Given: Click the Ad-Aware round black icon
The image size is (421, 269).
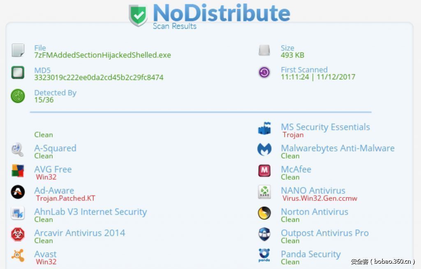Looking at the screenshot, I should (18, 192).
